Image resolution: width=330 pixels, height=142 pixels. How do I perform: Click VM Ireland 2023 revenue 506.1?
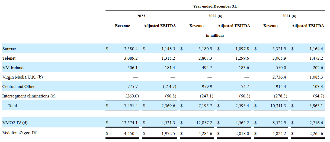133,68
